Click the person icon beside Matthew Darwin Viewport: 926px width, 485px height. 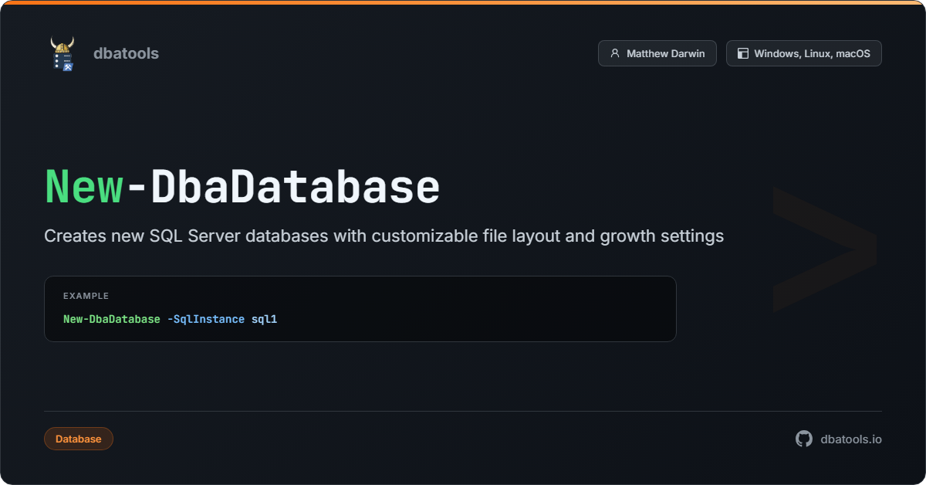(615, 53)
